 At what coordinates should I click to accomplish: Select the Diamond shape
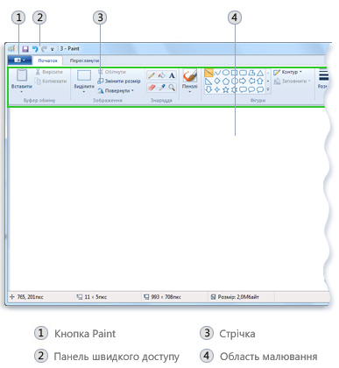[x=217, y=81]
